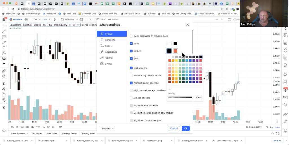289x145 pixels.
Task: Open the text annotation tool
Action: (4, 48)
